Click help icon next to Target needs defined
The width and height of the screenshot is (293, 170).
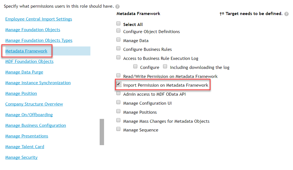[x=286, y=14]
